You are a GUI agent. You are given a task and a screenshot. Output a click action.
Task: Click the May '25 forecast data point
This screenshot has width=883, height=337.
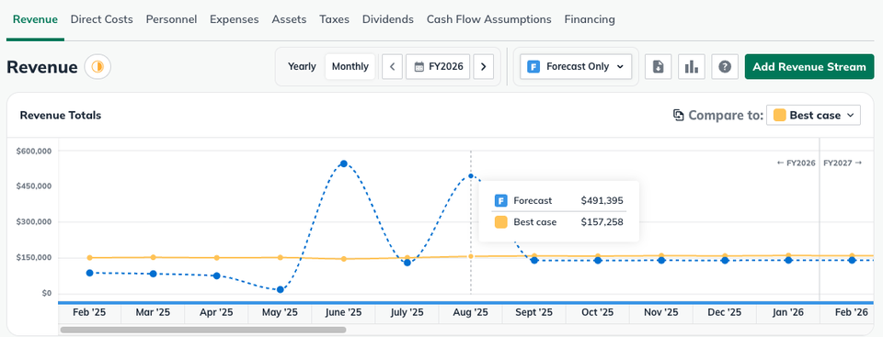pyautogui.click(x=281, y=290)
